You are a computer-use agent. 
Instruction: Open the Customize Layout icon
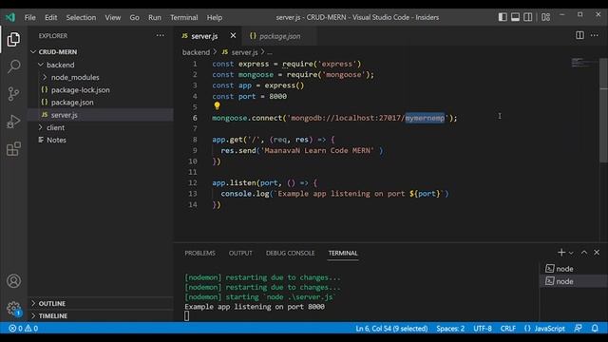pos(545,17)
